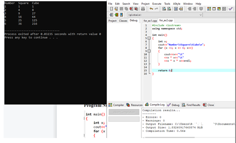Open the Help menu

198,4
